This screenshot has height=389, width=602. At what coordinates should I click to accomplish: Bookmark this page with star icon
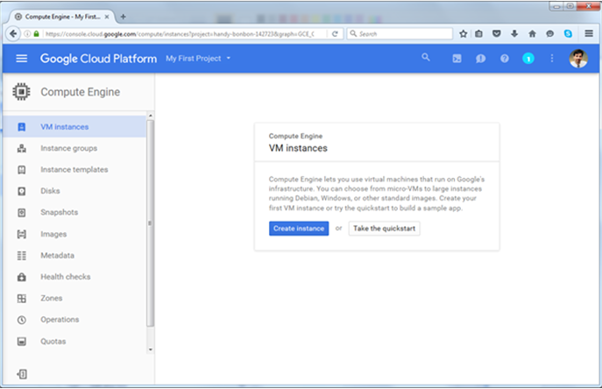(463, 34)
